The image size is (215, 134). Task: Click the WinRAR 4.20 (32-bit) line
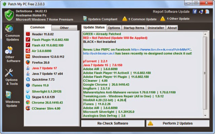click(104, 100)
